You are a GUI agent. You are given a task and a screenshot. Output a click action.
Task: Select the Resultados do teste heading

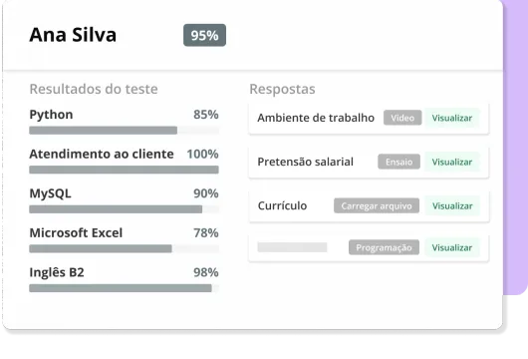coord(94,89)
